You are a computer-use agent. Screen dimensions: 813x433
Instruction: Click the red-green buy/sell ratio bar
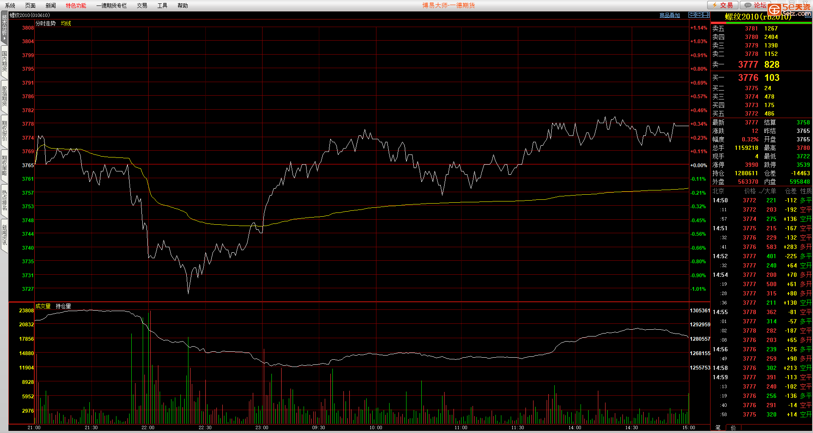(761, 23)
